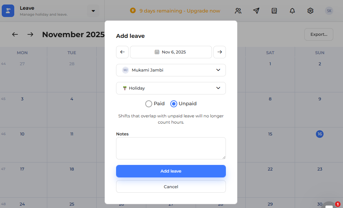The image size is (343, 208).
Task: Dismiss the dialog via Cancel
Action: coord(171,186)
